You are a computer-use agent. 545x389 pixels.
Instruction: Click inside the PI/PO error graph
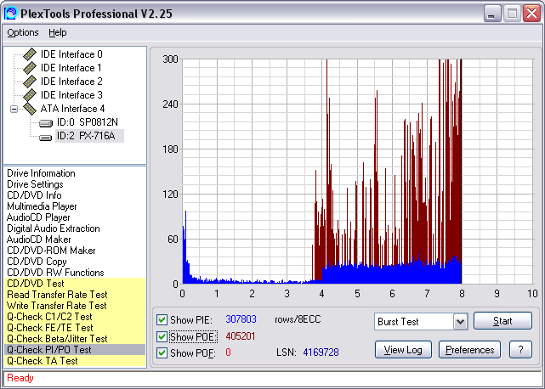pos(357,172)
